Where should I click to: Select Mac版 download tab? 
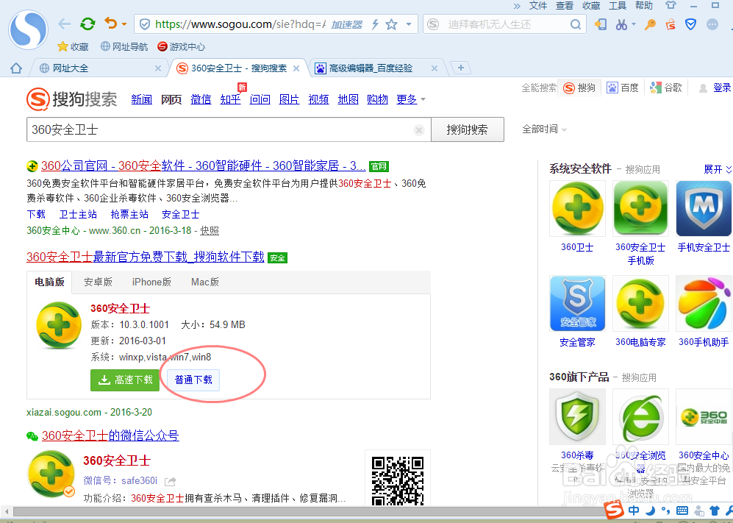pos(205,282)
